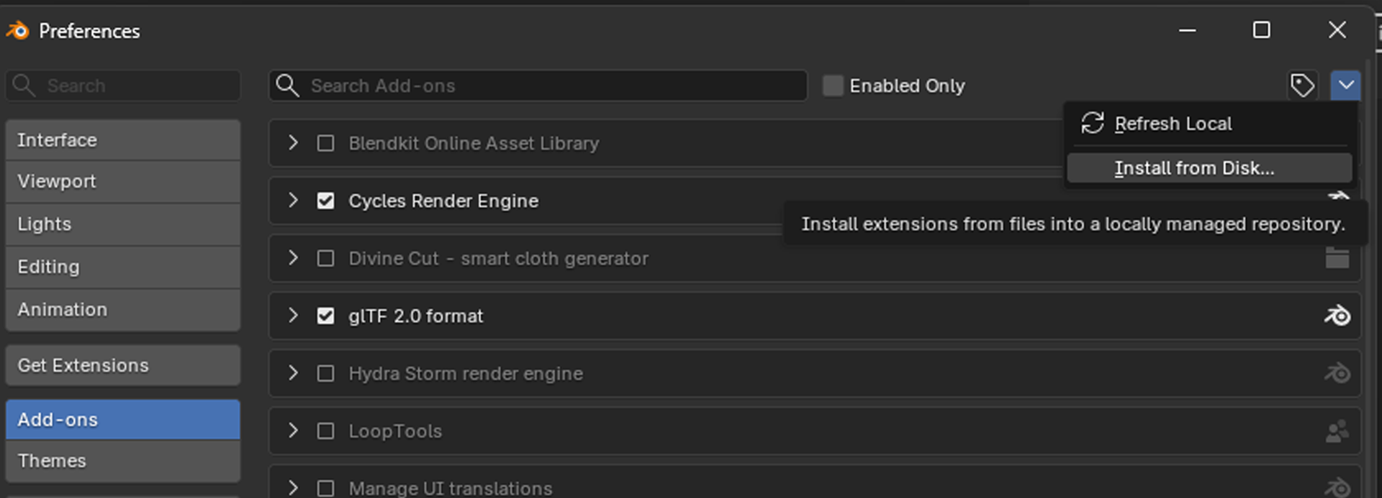This screenshot has width=1382, height=498.
Task: Toggle the Enabled Only checkbox
Action: click(x=833, y=86)
